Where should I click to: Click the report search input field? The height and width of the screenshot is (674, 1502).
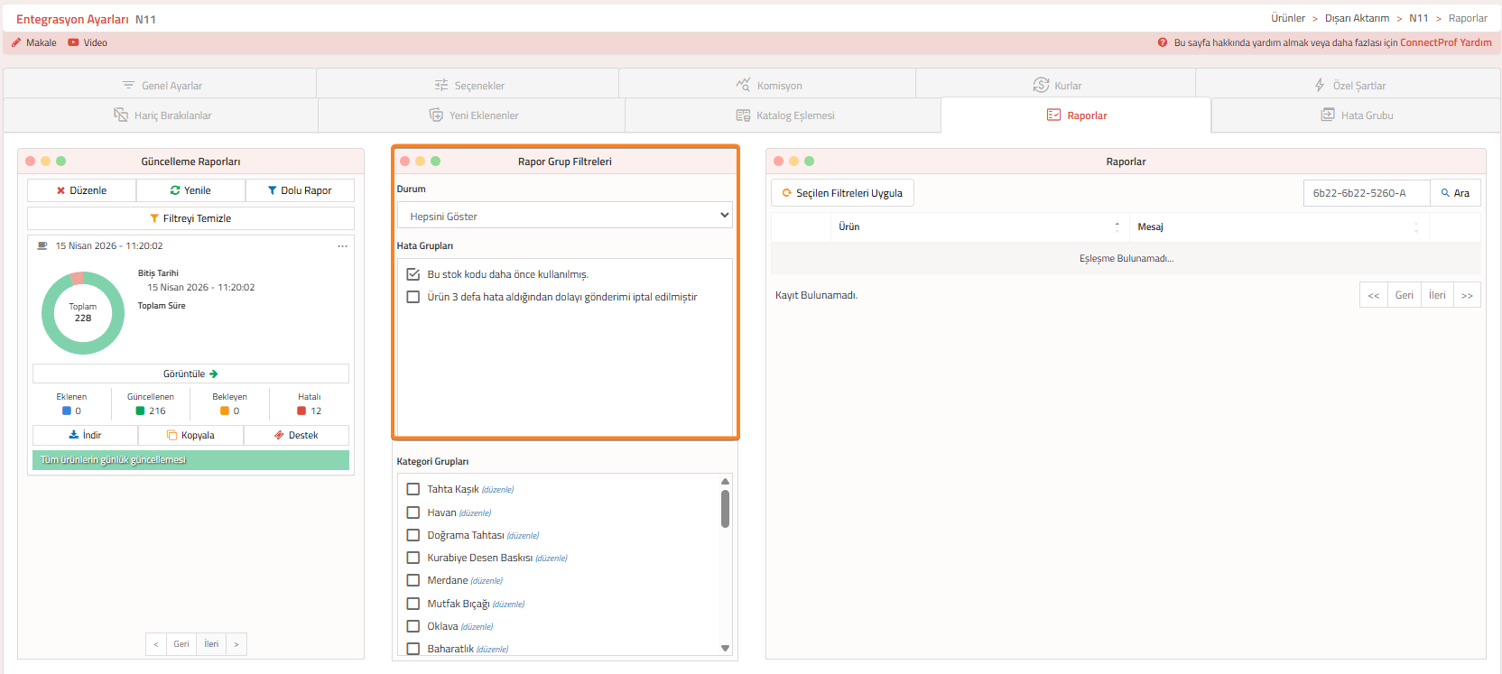pyautogui.click(x=1366, y=193)
